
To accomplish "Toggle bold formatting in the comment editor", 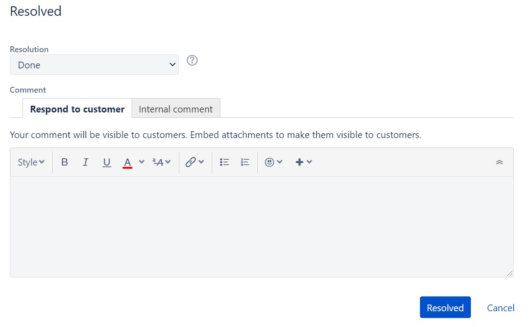I will 64,162.
